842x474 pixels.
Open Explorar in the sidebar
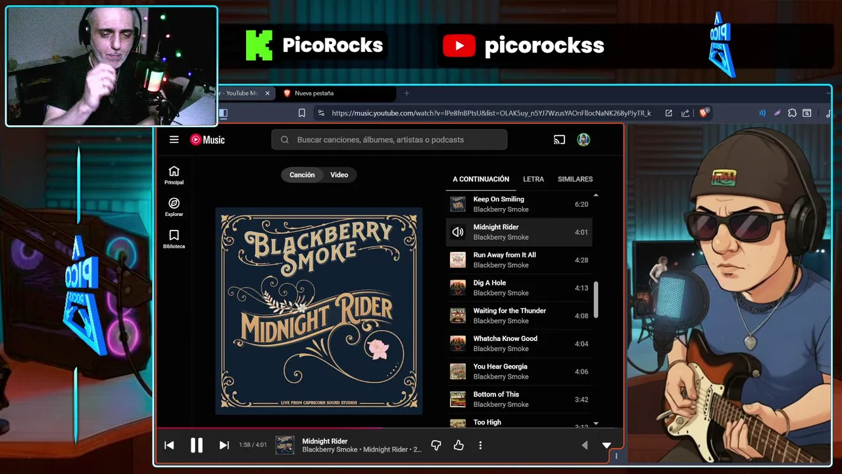(x=174, y=207)
